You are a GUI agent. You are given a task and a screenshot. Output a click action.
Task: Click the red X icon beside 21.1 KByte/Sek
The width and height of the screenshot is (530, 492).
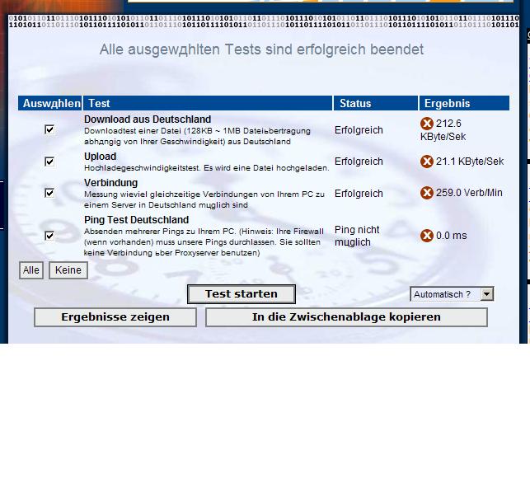pyautogui.click(x=427, y=162)
